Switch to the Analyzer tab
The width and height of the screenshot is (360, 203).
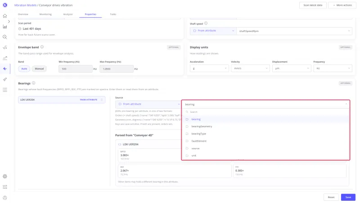click(68, 14)
